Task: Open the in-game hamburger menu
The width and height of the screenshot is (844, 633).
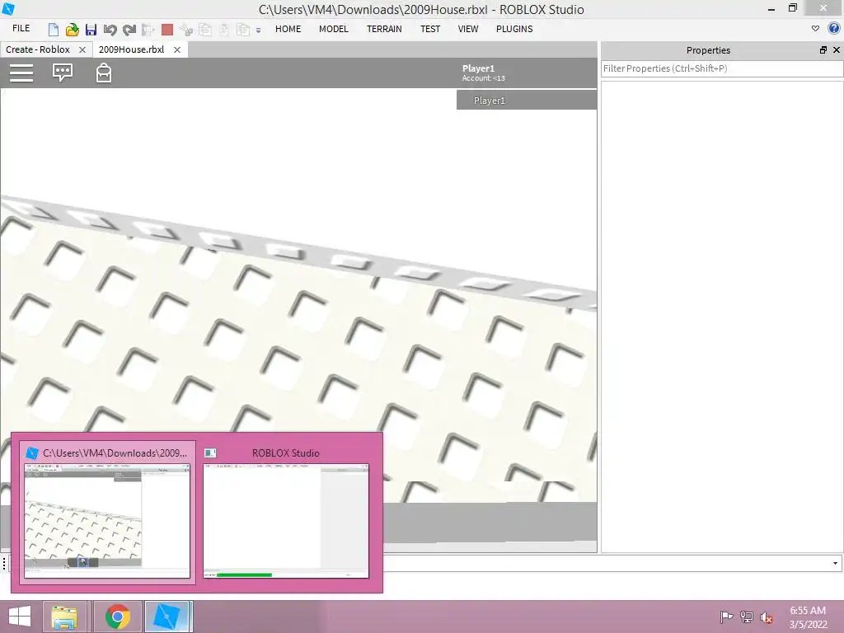Action: (x=21, y=73)
